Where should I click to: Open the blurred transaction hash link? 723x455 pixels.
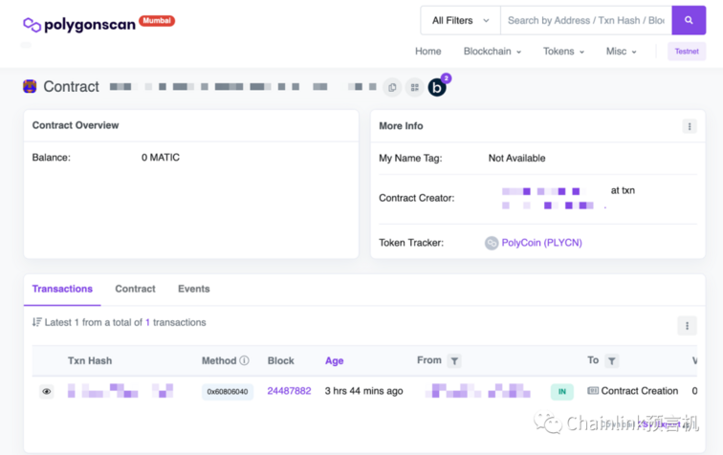click(x=120, y=391)
